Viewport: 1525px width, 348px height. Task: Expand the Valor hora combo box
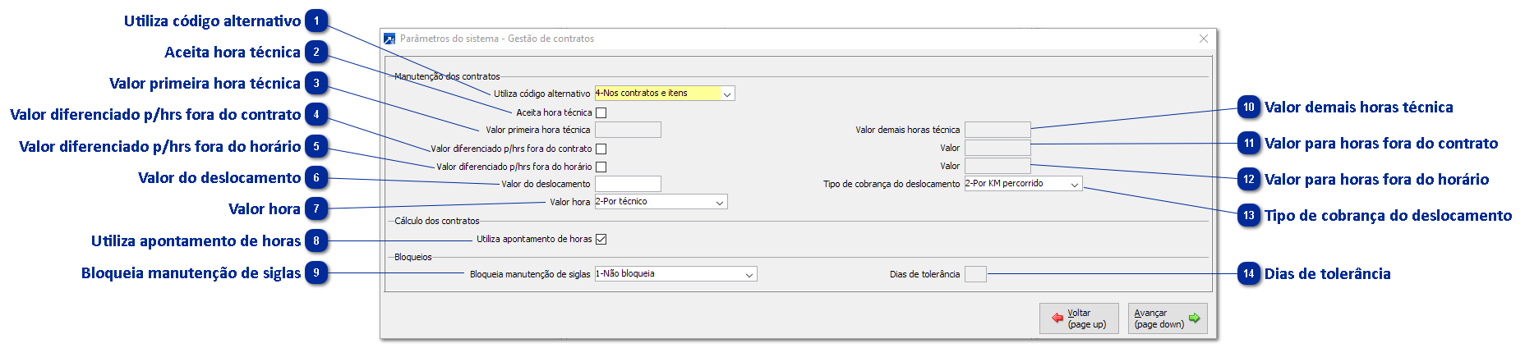[x=661, y=202]
